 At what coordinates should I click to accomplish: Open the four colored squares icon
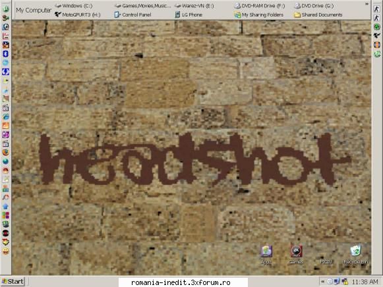pyautogui.click(x=6, y=215)
